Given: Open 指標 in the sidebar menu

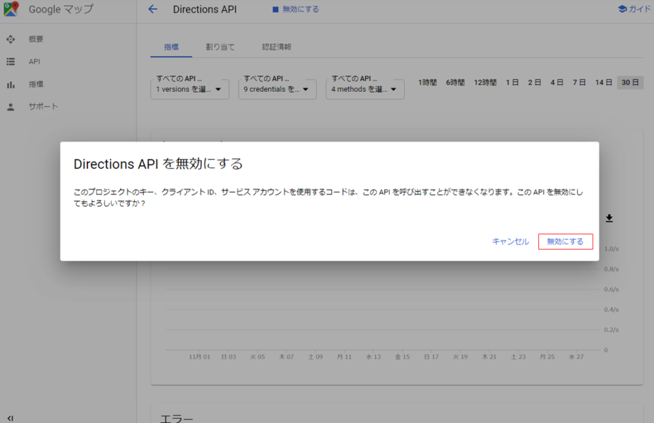Looking at the screenshot, I should [36, 84].
